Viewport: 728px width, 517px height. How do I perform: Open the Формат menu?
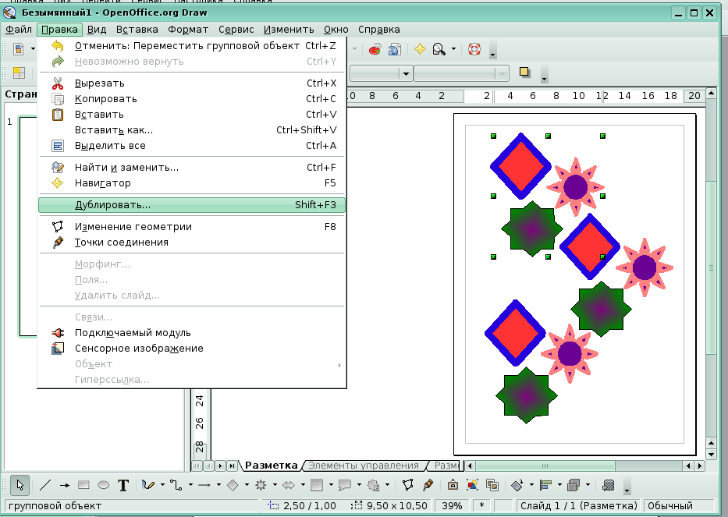[x=188, y=30]
